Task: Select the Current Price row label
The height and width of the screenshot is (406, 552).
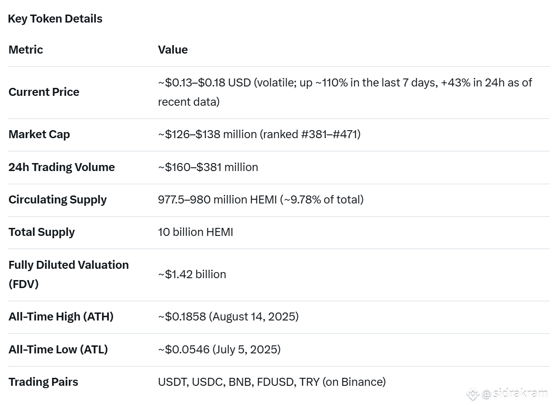Action: click(x=44, y=92)
